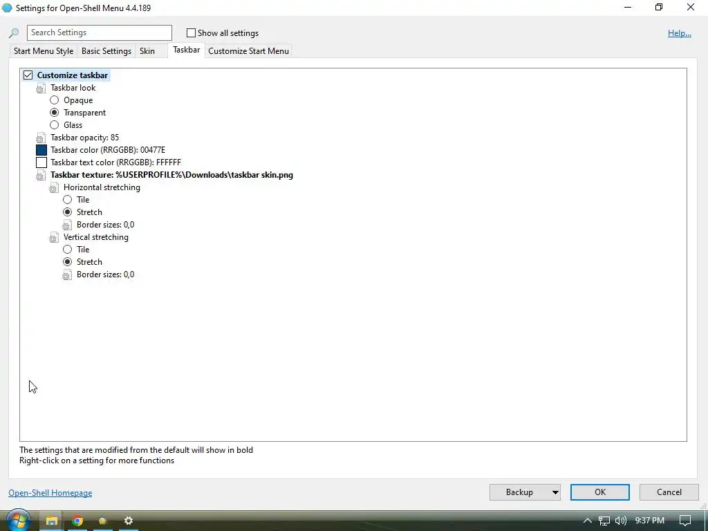Open the Customize Start Menu tab
708x531 pixels.
(248, 51)
